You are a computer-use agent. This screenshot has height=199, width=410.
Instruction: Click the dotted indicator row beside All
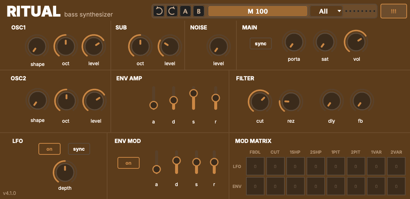(x=360, y=11)
